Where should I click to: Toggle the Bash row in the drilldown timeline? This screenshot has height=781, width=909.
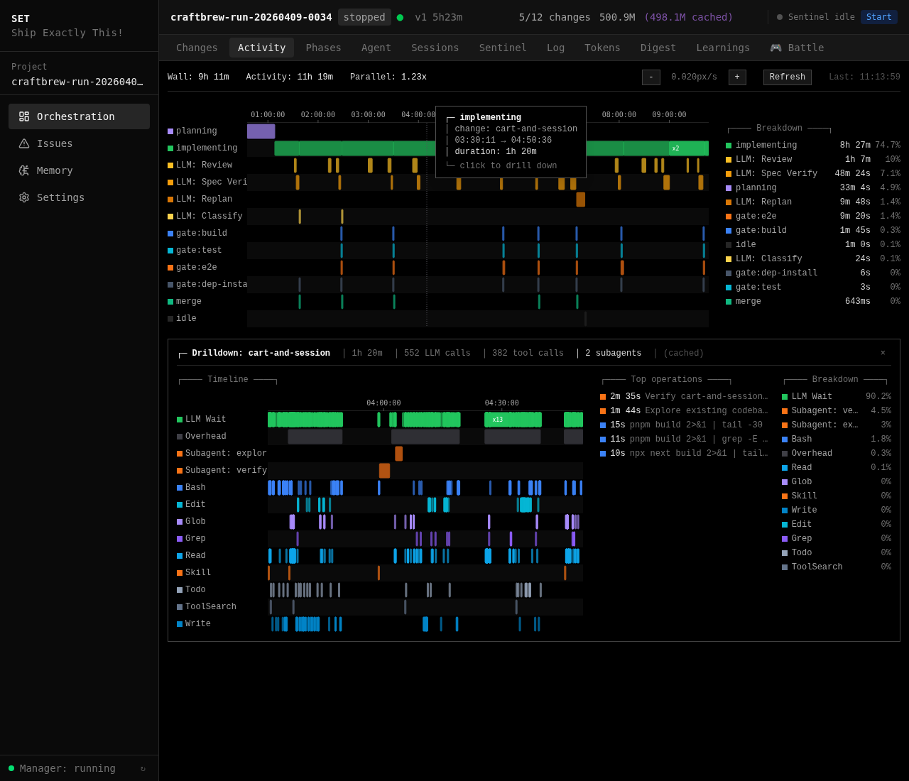point(195,487)
